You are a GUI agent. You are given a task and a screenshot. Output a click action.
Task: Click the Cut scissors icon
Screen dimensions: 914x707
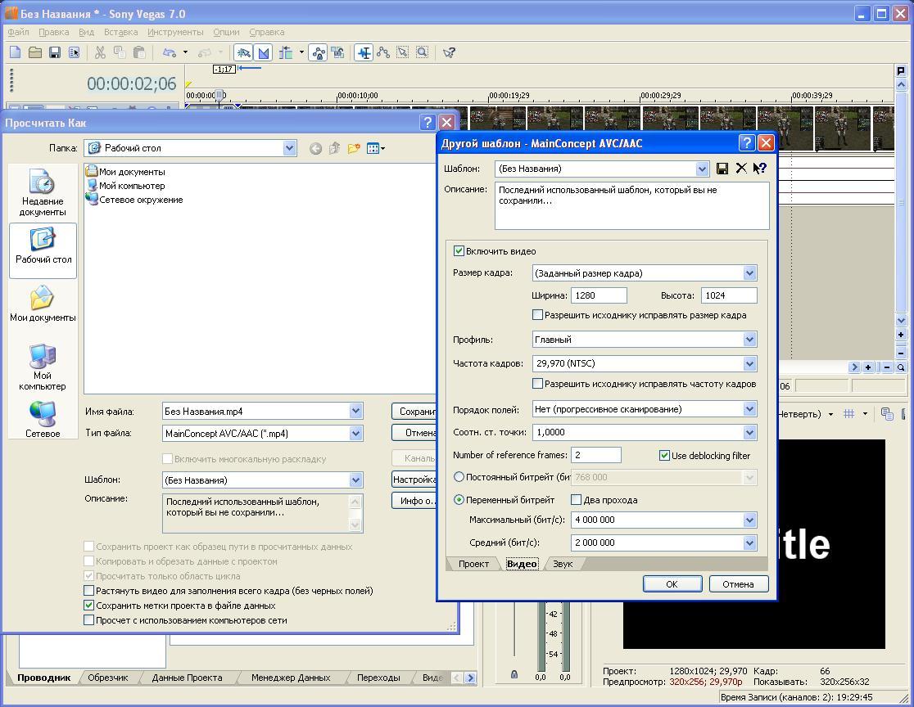click(x=100, y=52)
